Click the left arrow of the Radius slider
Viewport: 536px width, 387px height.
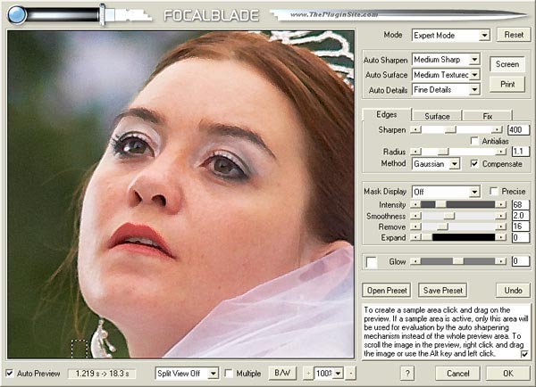(x=415, y=152)
